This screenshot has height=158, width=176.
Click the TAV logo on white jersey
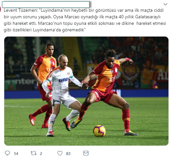(x=63, y=80)
